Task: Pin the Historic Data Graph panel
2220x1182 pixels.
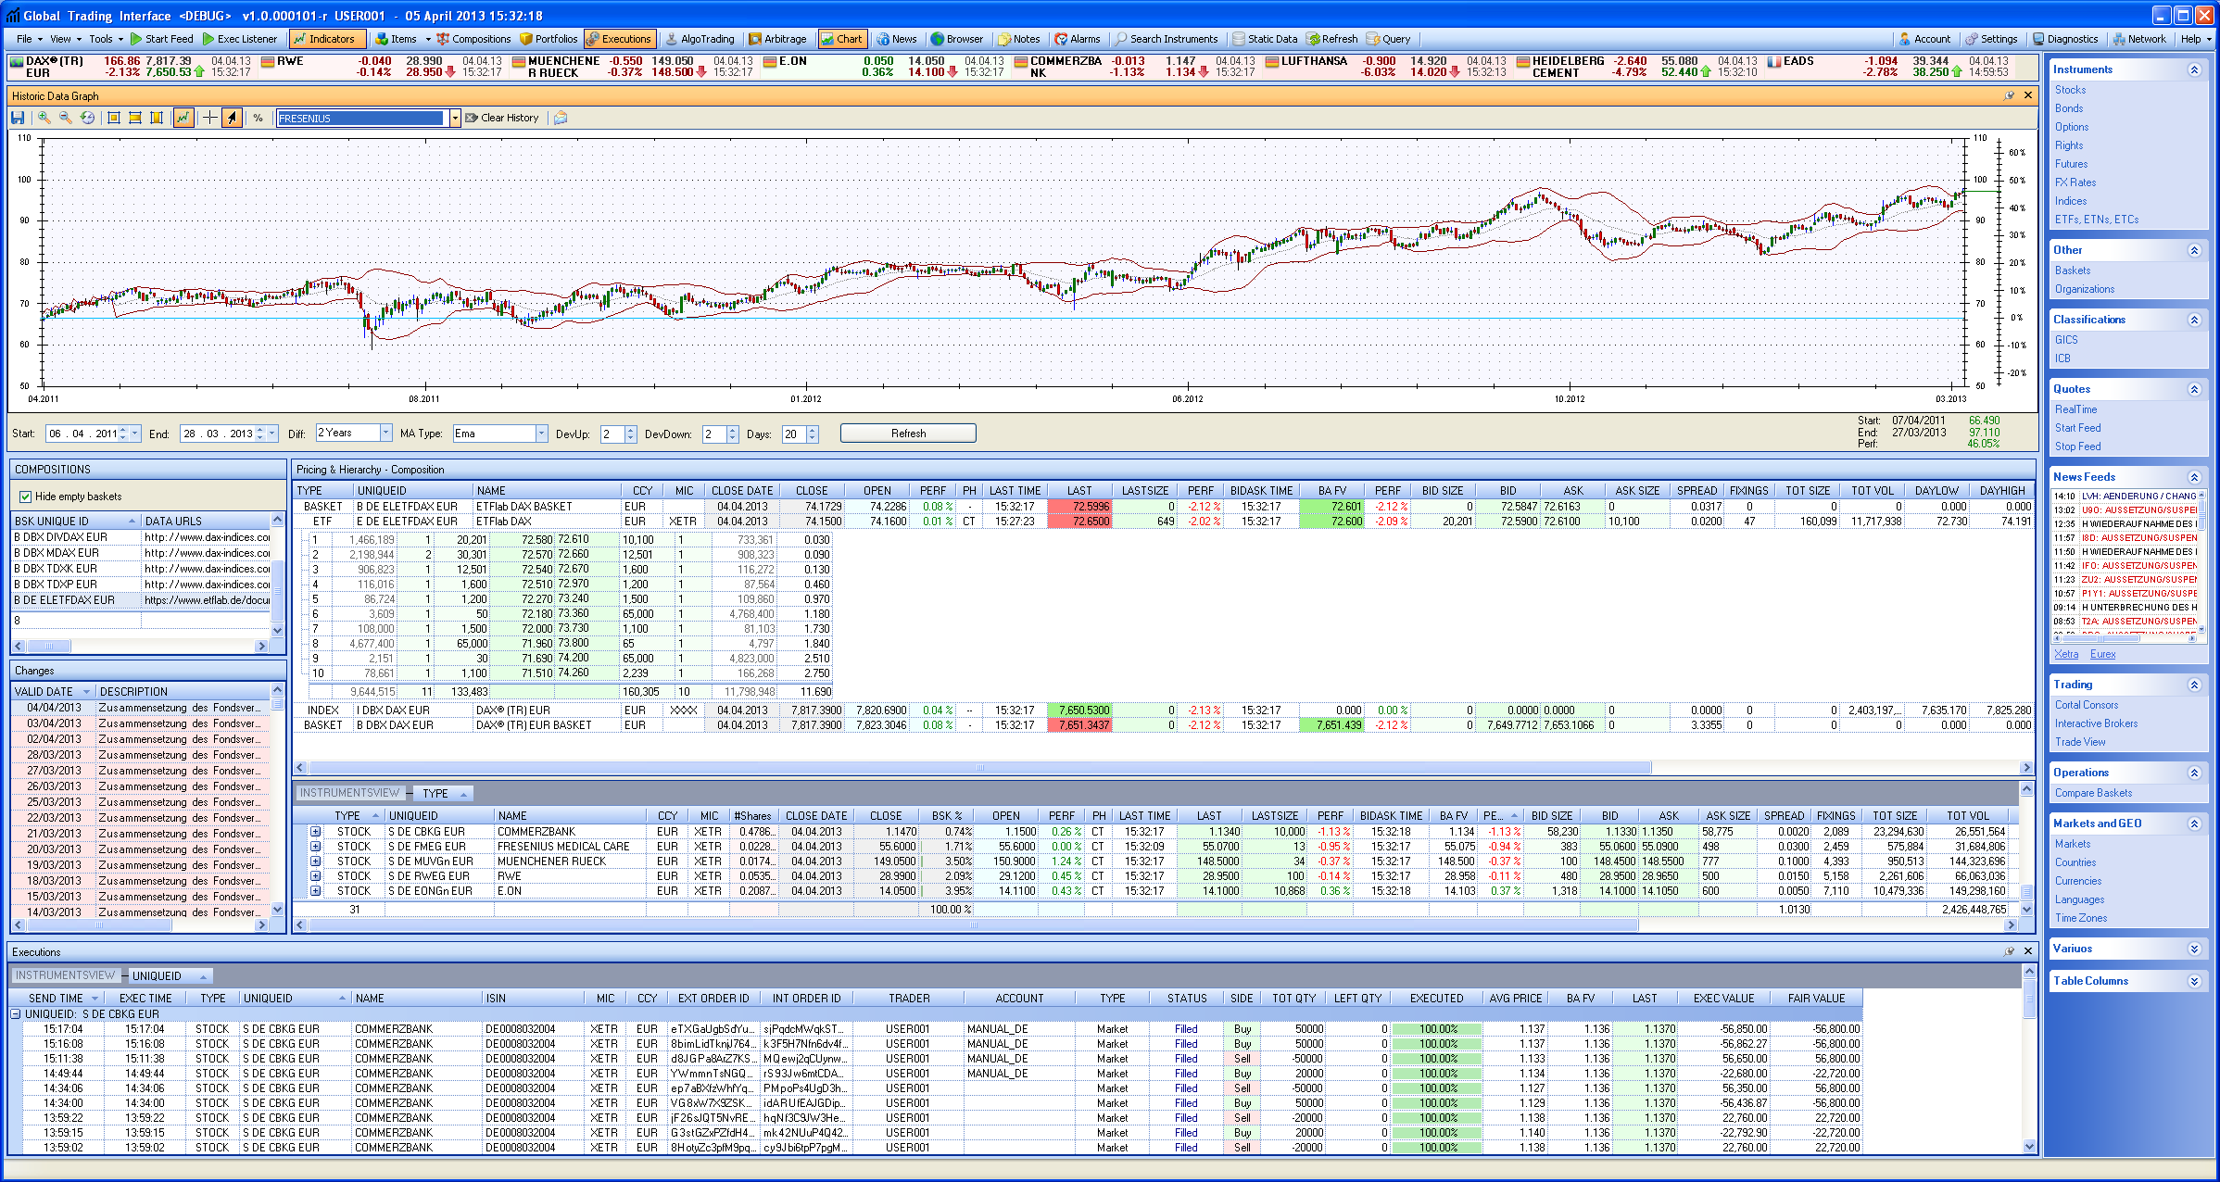Action: 2009,95
